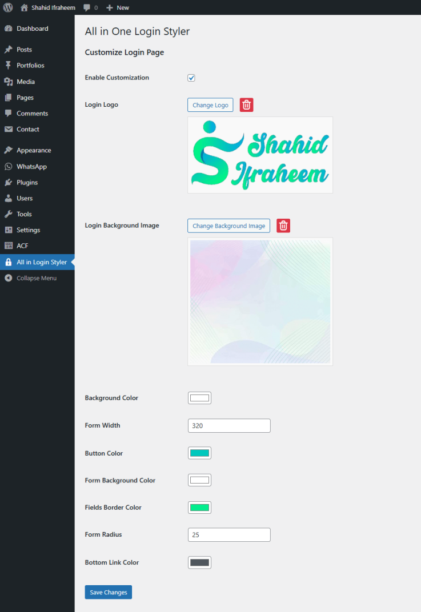The height and width of the screenshot is (612, 421).
Task: Click the WordPress logo icon
Action: tap(8, 7)
